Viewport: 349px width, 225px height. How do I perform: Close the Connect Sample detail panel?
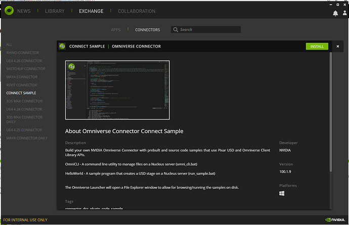338,47
